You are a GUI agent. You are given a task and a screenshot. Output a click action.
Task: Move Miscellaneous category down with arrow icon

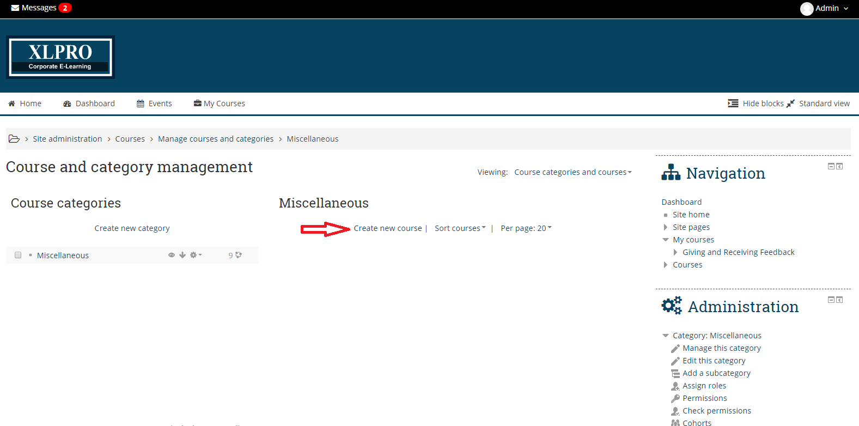click(182, 255)
